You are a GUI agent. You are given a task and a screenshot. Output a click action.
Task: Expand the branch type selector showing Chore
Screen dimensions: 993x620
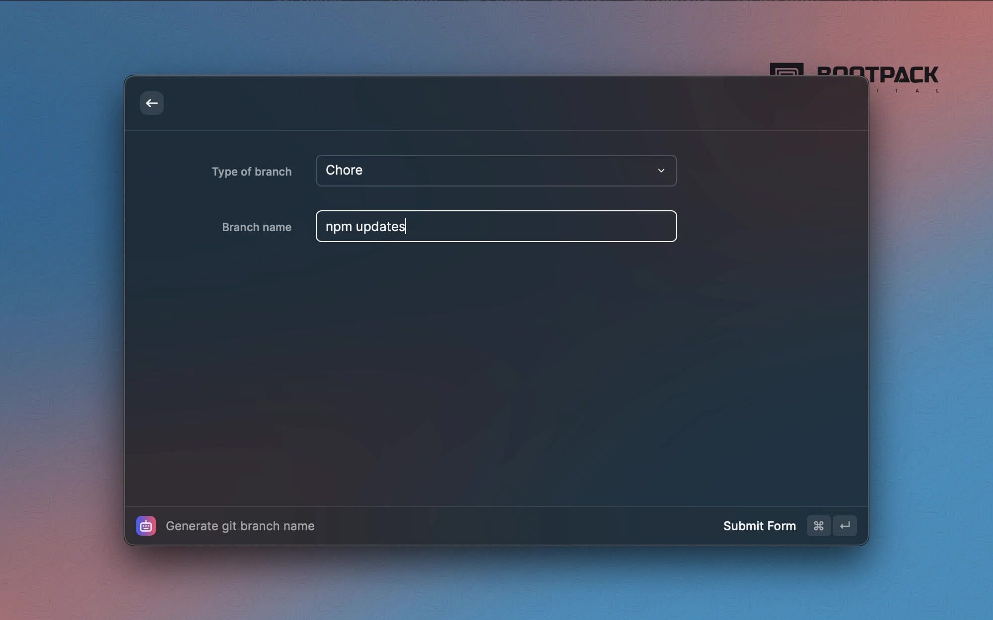(496, 170)
